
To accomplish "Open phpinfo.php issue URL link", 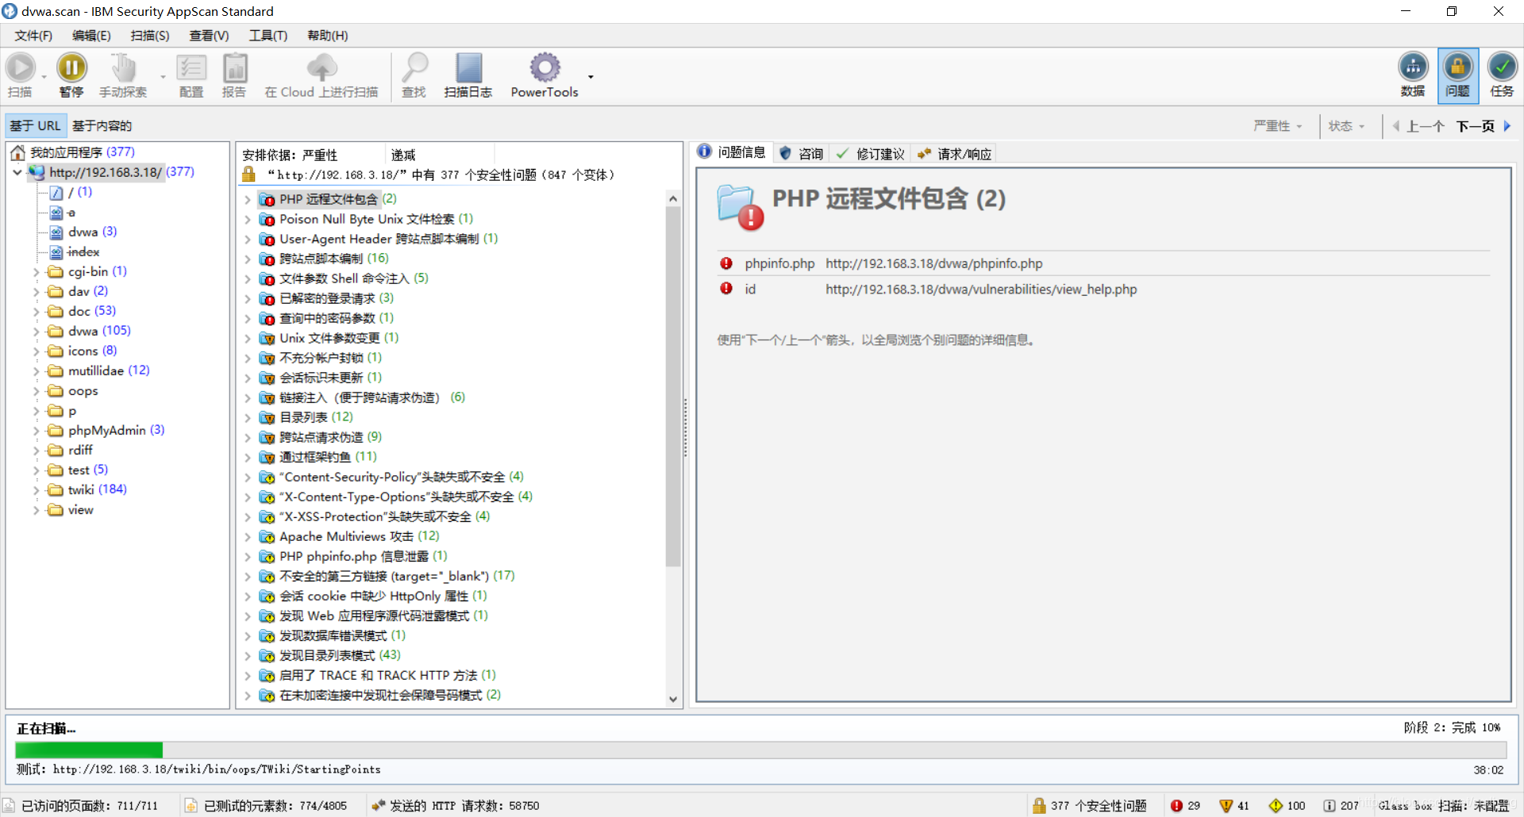I will (x=934, y=264).
